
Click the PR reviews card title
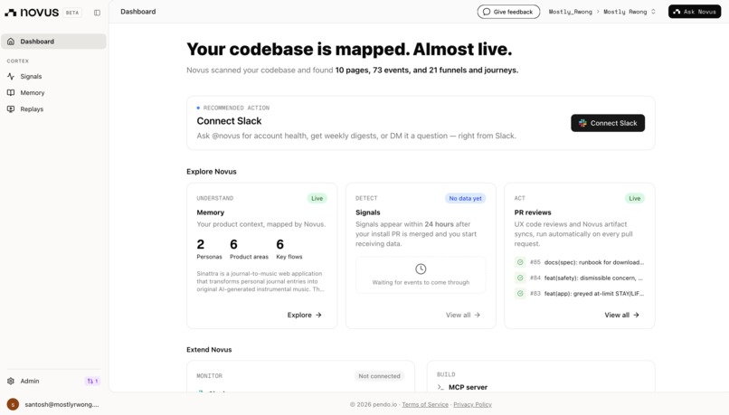click(533, 212)
